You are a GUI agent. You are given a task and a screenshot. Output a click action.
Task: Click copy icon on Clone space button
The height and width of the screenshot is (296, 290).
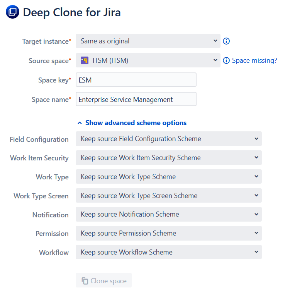pyautogui.click(x=85, y=281)
